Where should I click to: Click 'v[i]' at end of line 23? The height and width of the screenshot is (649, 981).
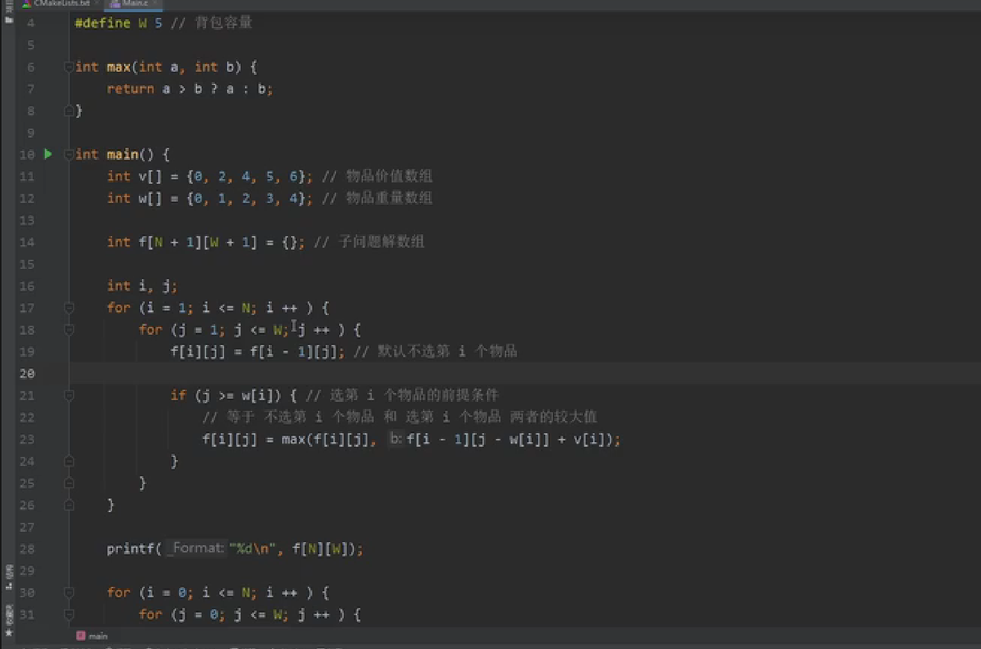[x=589, y=439]
